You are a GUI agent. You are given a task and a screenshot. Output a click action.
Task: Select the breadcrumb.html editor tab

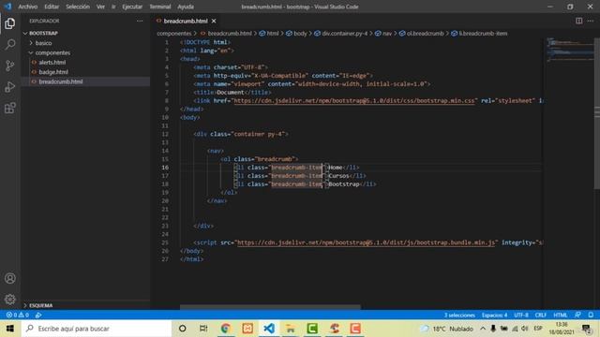[x=186, y=21]
